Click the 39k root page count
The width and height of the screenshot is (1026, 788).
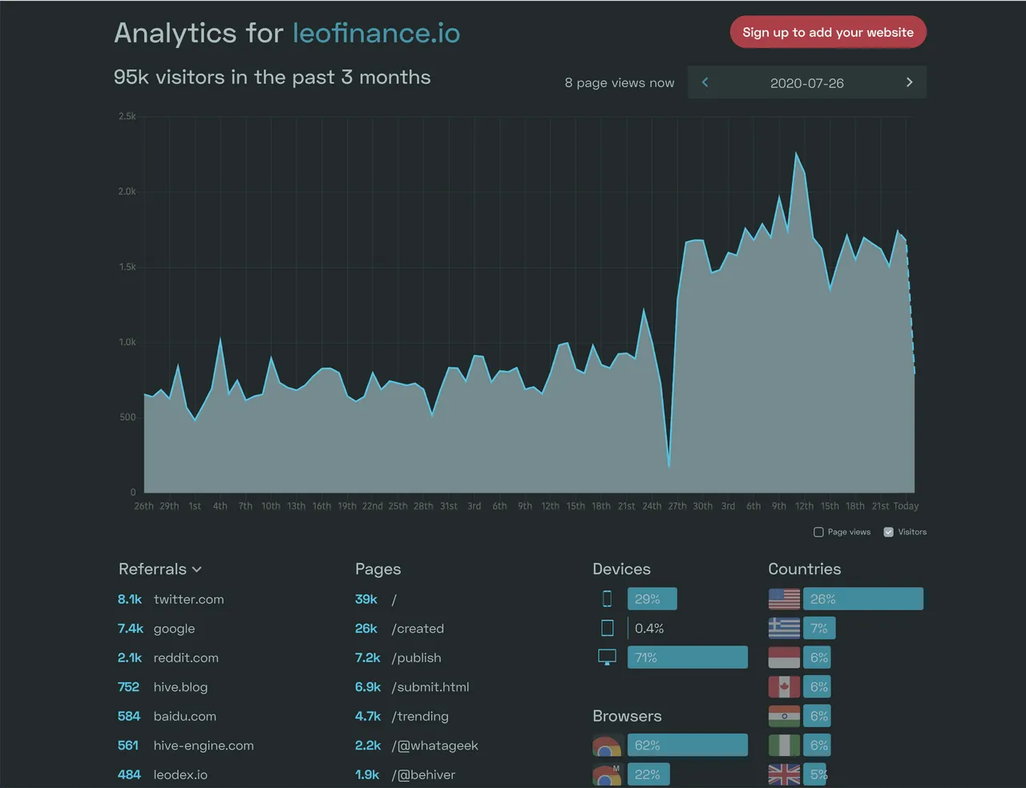[x=366, y=599]
